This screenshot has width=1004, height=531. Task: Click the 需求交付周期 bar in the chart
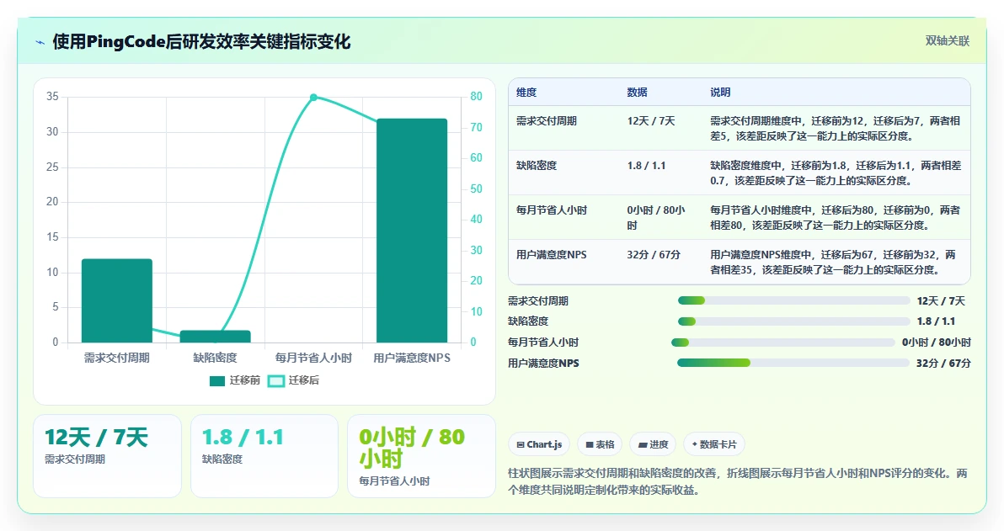tap(117, 300)
